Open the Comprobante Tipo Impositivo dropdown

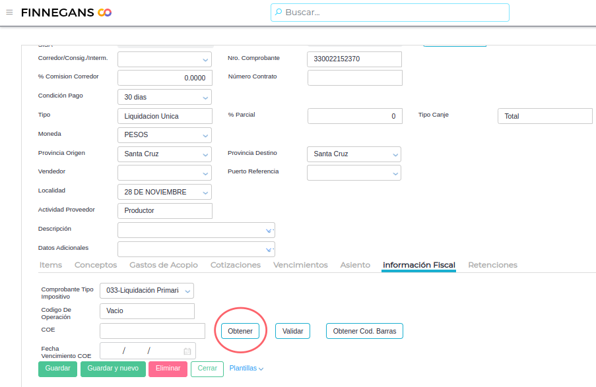click(x=187, y=291)
